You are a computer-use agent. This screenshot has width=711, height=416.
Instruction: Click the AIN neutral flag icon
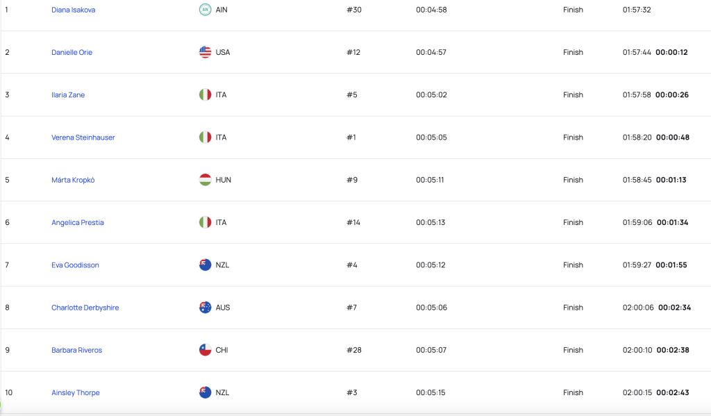205,10
